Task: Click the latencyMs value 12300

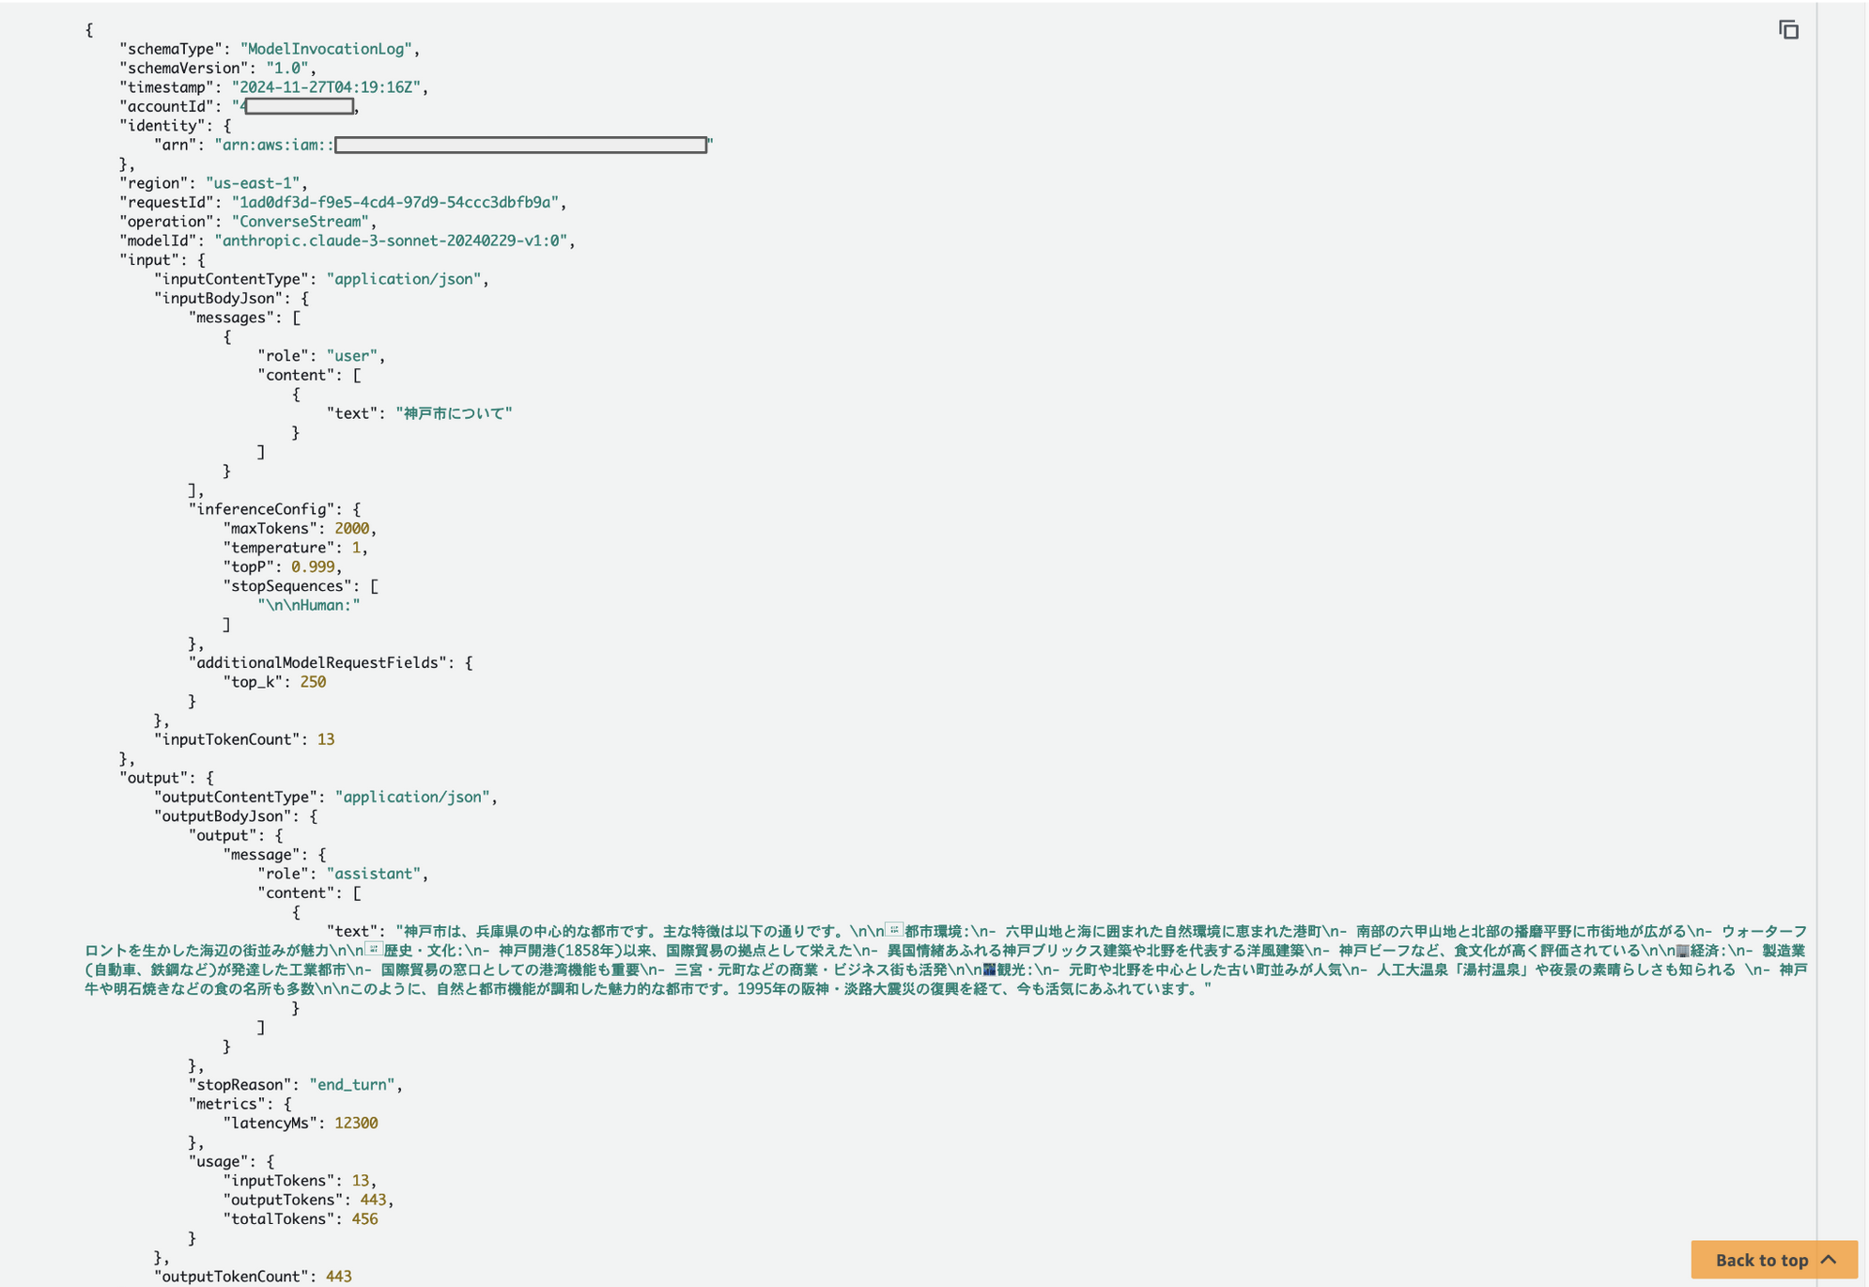Action: (356, 1123)
